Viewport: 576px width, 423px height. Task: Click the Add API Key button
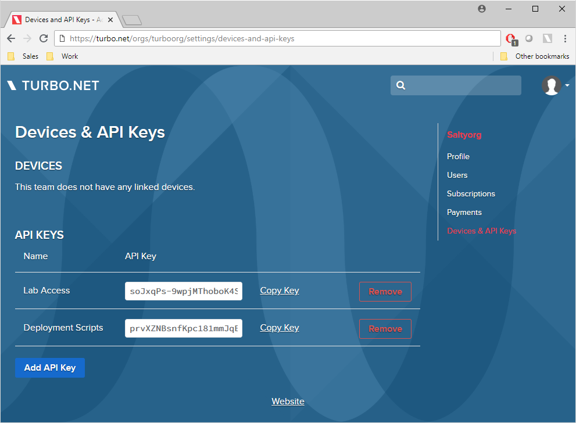pyautogui.click(x=49, y=367)
